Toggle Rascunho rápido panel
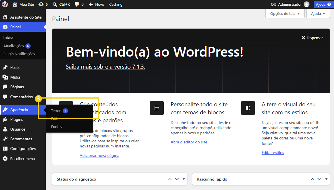The width and height of the screenshot is (334, 190). [326, 179]
